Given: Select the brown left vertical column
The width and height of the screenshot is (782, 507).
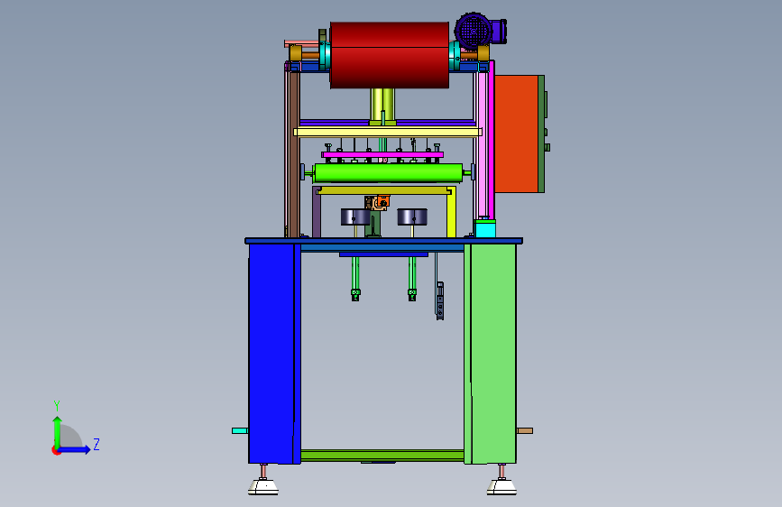Looking at the screenshot, I should point(294,154).
